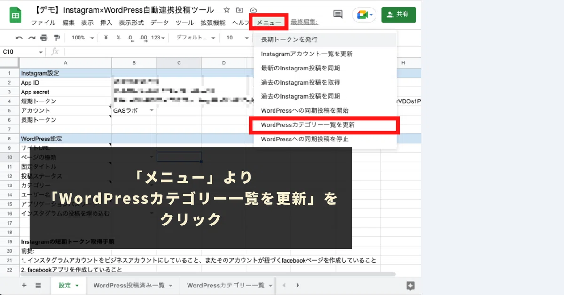Open the 表示形式 menu
The width and height of the screenshot is (564, 295).
131,23
